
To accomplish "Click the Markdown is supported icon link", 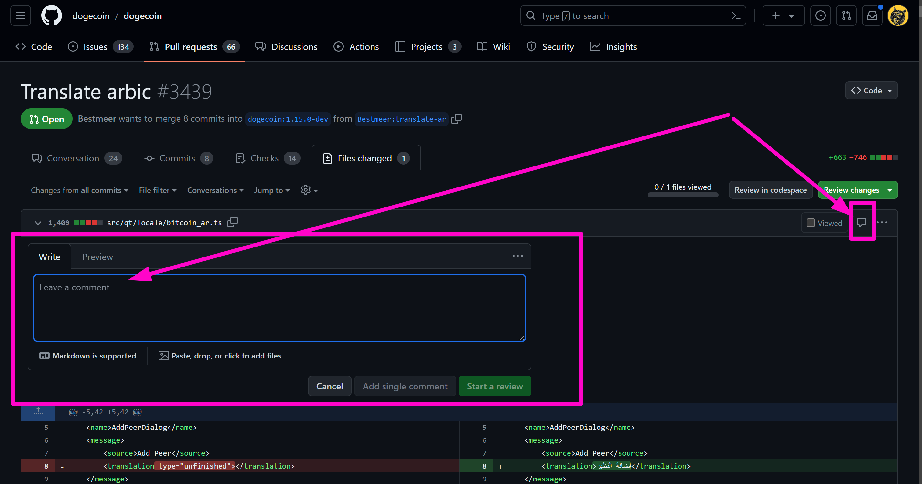I will click(x=88, y=356).
